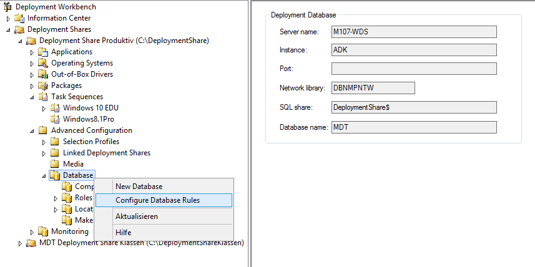Click the Operating Systems node icon

43,63
